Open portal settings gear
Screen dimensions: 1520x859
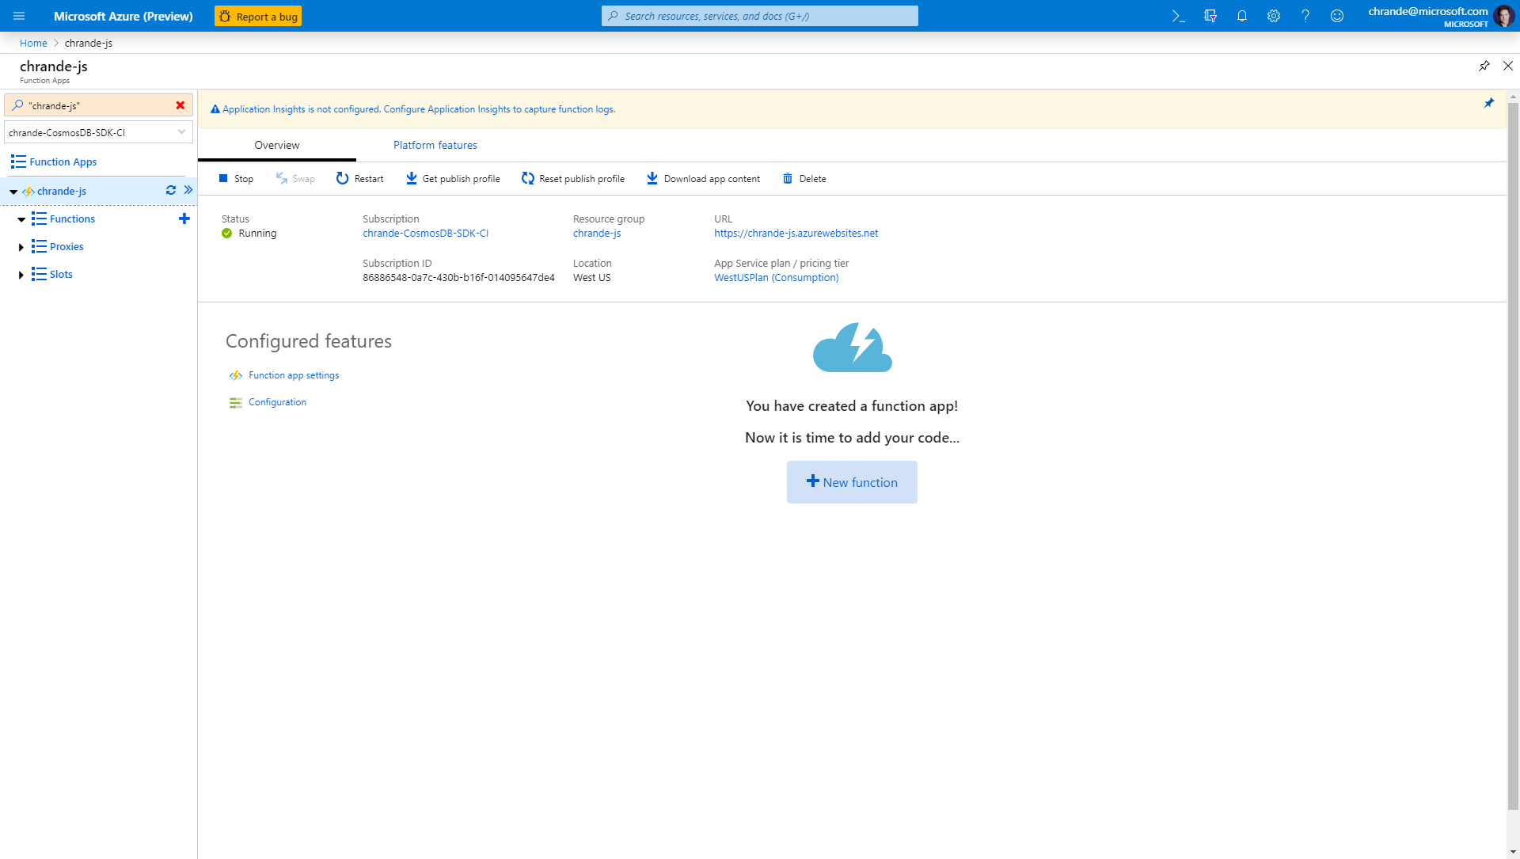coord(1273,16)
